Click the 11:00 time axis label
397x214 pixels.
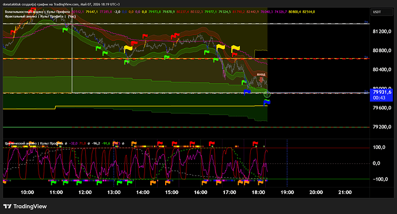click(x=56, y=193)
